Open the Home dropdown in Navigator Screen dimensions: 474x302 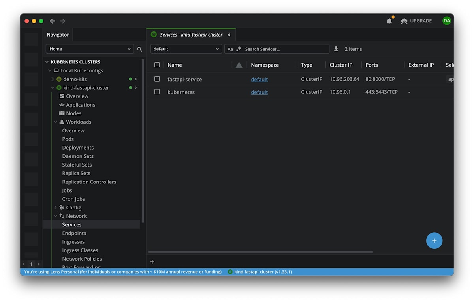click(90, 49)
